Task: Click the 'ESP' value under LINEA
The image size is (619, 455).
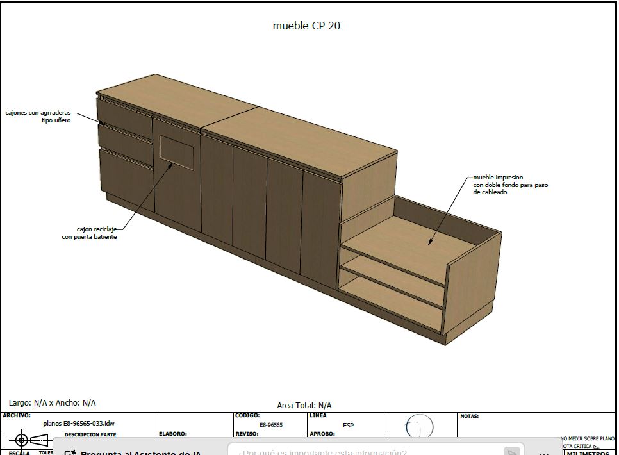Action: pyautogui.click(x=348, y=425)
